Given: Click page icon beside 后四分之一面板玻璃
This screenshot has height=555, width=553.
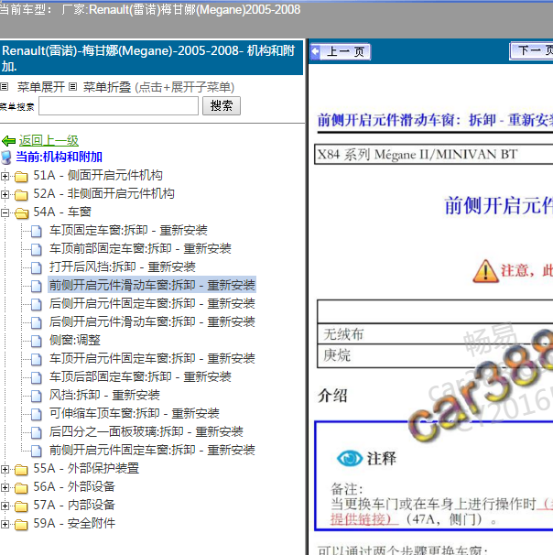Looking at the screenshot, I should tap(36, 432).
